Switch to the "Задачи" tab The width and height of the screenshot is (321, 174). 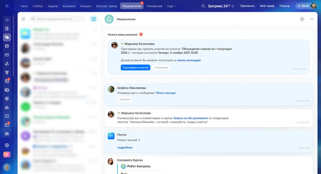click(x=52, y=6)
